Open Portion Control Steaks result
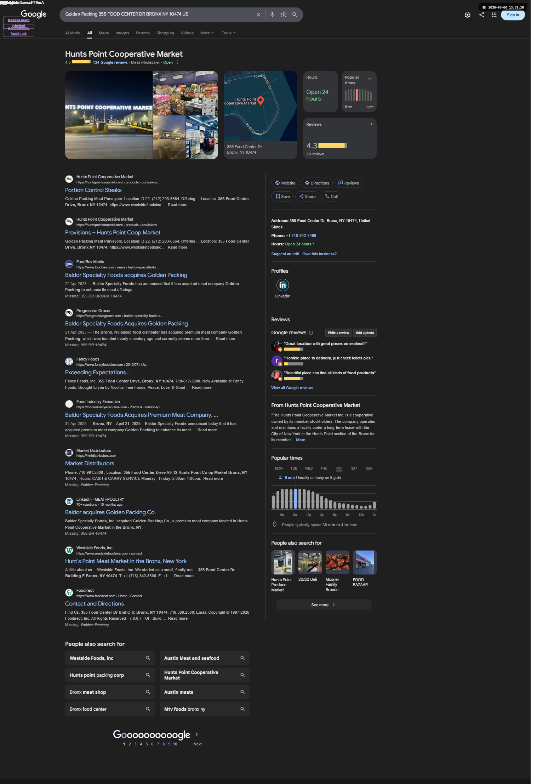The width and height of the screenshot is (537, 784). (93, 190)
